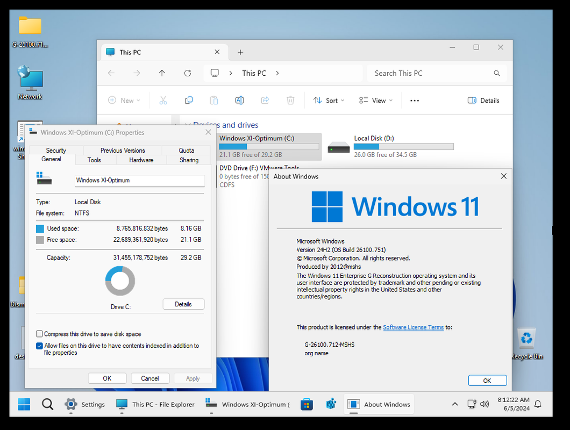Show hidden tray icons chevron
570x430 pixels.
pyautogui.click(x=455, y=404)
